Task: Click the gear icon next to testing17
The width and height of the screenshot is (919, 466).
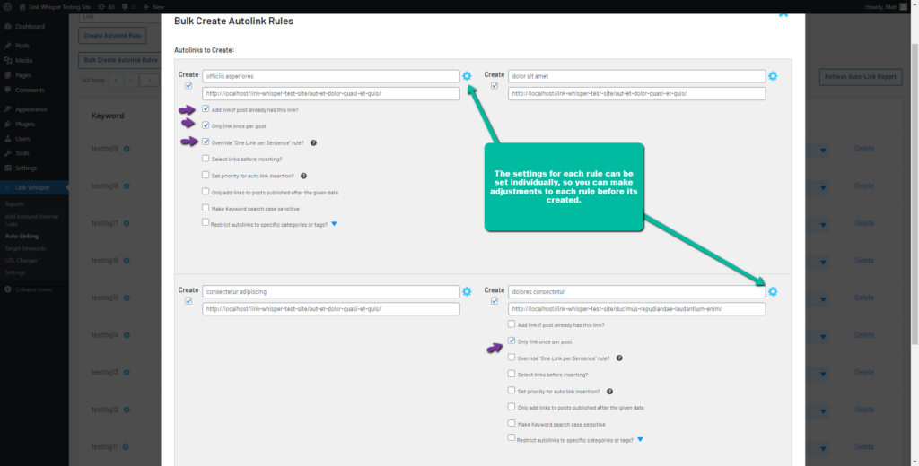Action: (127, 223)
